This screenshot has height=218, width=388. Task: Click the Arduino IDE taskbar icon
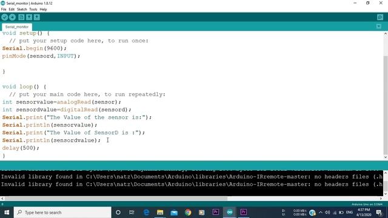(230, 213)
